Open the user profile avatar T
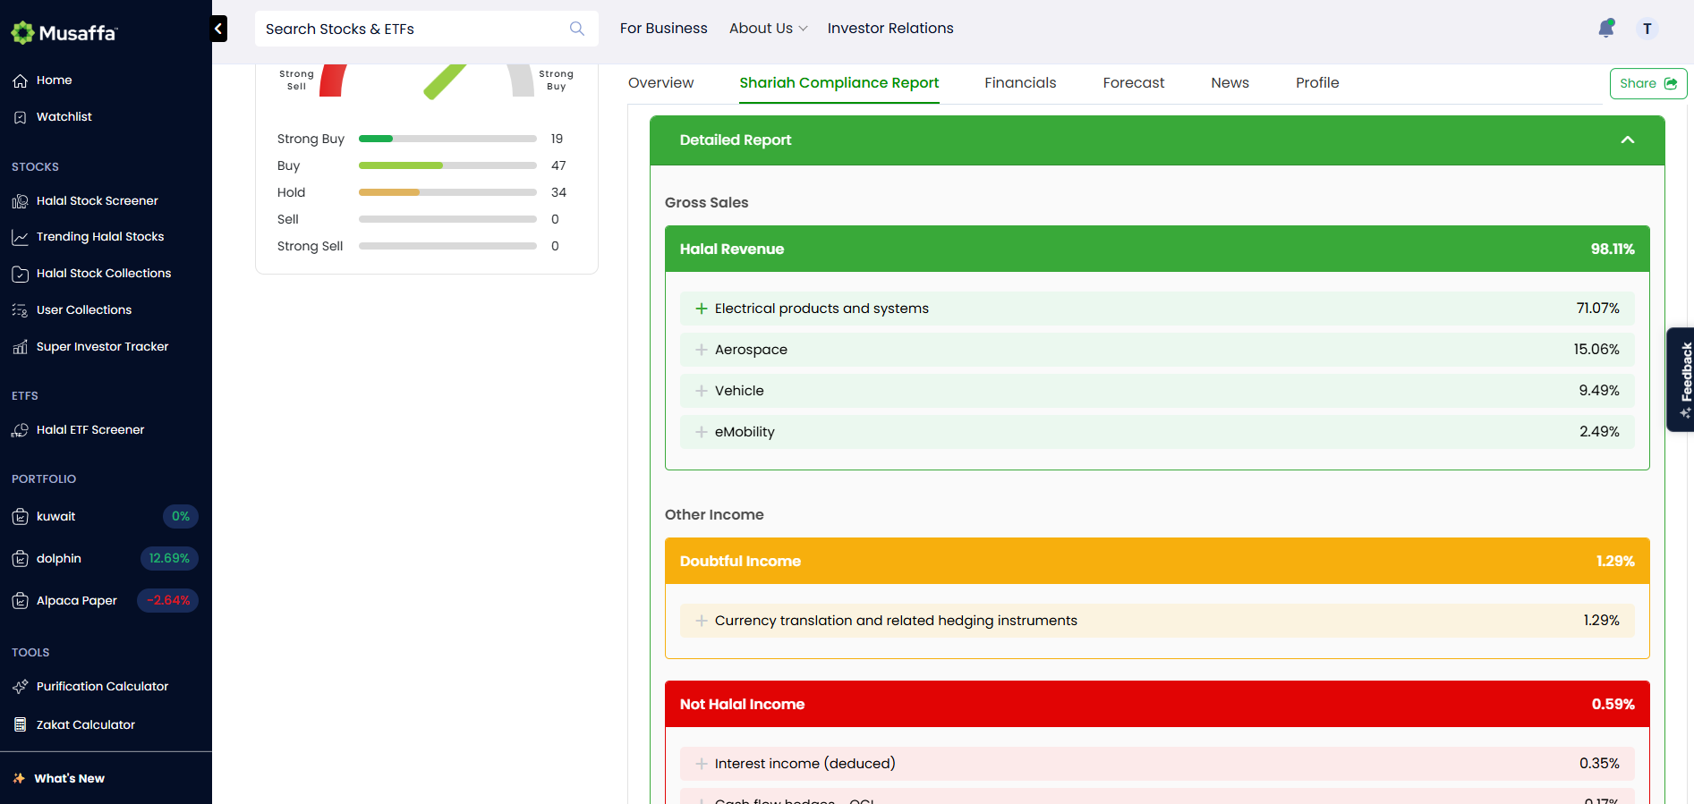 point(1647,29)
